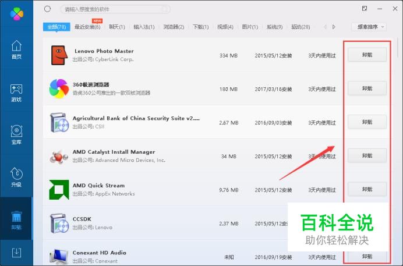Click the vertical scrollbar of software list
The image size is (403, 266).
tap(398, 48)
